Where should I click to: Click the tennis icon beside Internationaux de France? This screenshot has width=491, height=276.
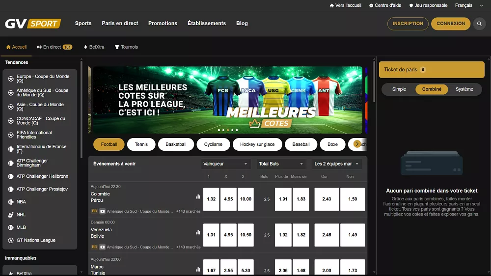(x=11, y=149)
